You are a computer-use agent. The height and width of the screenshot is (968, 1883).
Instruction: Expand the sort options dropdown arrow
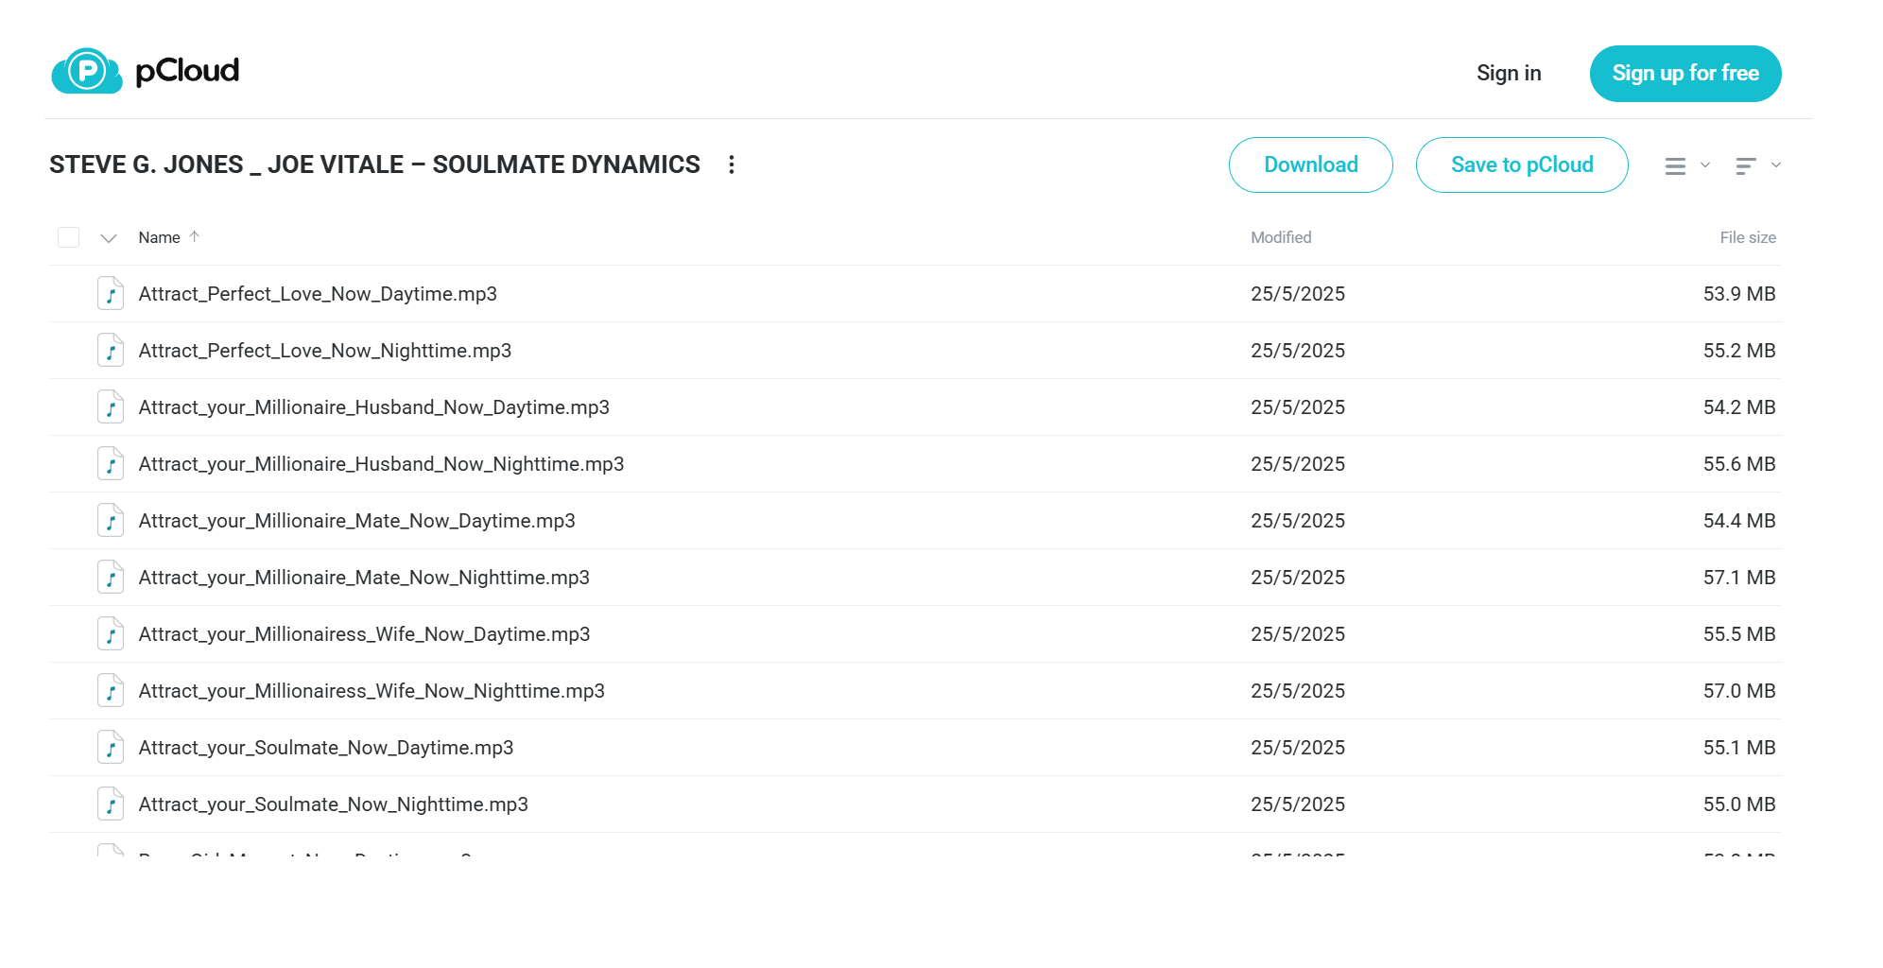[x=1776, y=165]
